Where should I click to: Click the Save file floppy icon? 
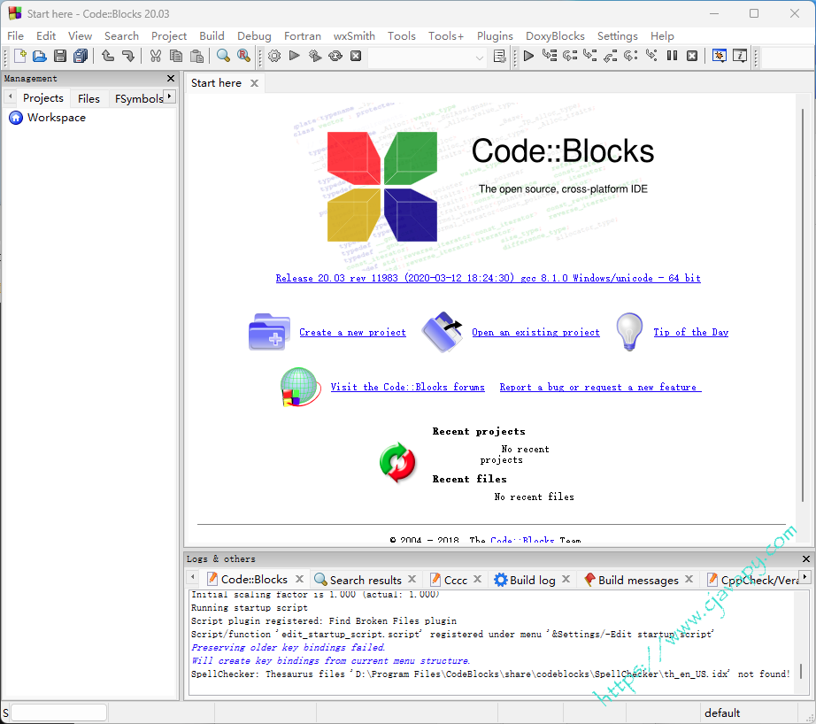tap(60, 56)
